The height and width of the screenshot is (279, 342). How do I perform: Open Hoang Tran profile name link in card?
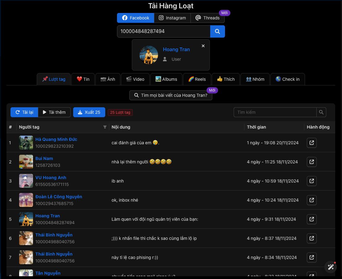click(176, 49)
